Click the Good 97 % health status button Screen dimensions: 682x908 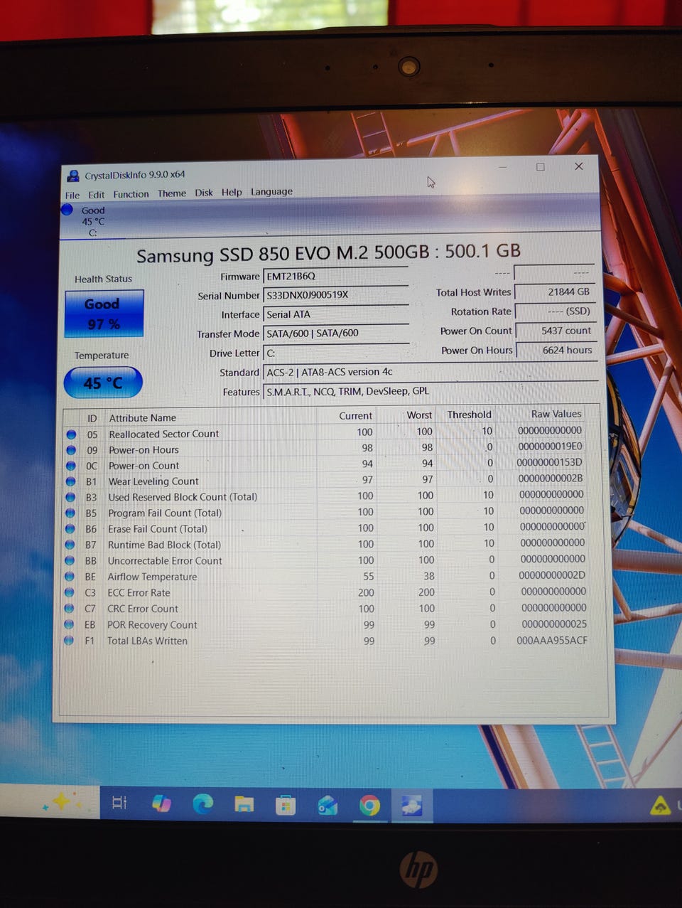(104, 314)
